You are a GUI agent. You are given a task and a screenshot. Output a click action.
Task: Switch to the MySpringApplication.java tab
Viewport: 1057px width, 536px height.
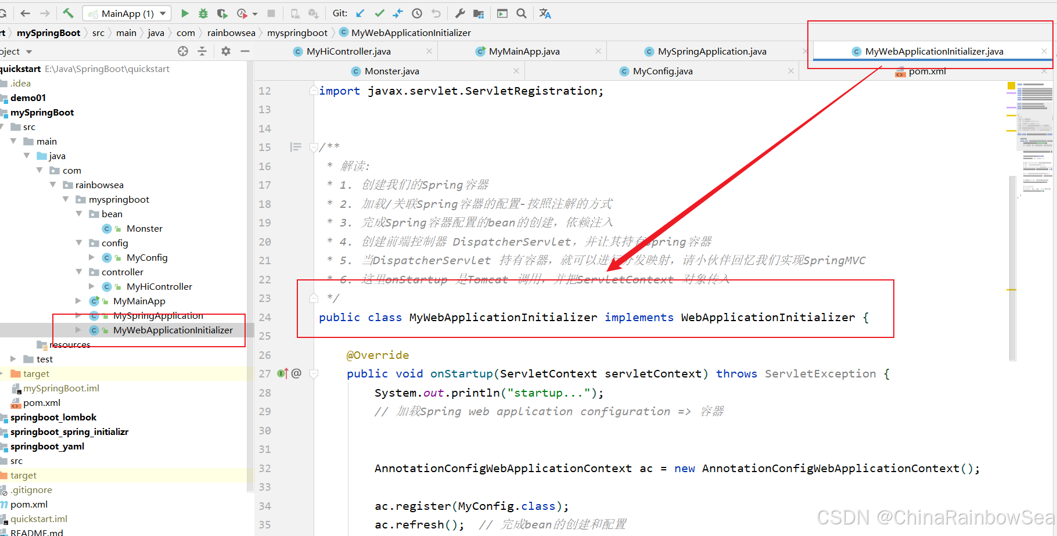[x=711, y=51]
